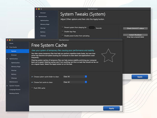157x118 pixels.
Task: Click the Check S.M.A.R.T. status button
Action: pyautogui.click(x=135, y=29)
